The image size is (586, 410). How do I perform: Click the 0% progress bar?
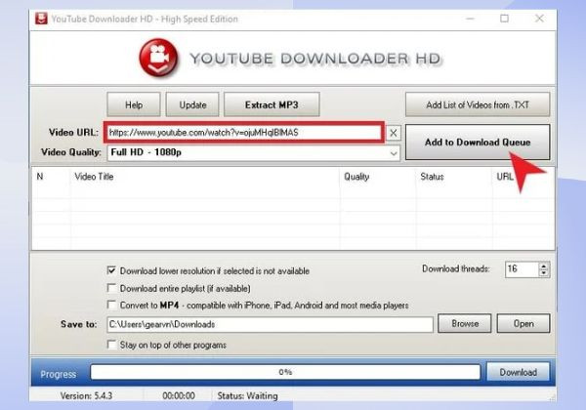pos(285,372)
